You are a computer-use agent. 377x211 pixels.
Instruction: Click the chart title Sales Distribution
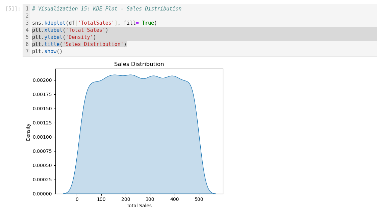pos(139,64)
